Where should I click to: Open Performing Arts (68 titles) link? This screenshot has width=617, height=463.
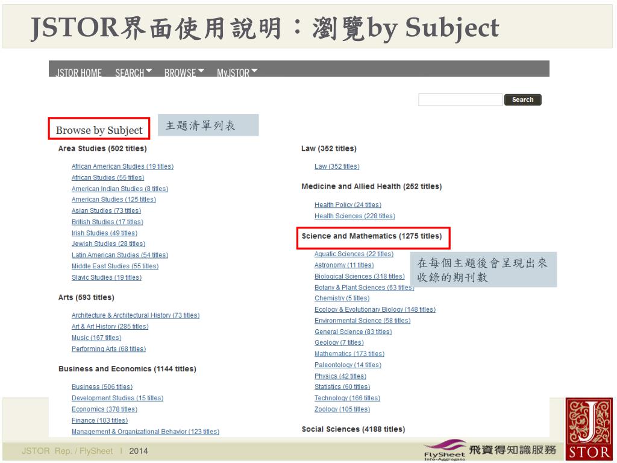click(108, 349)
